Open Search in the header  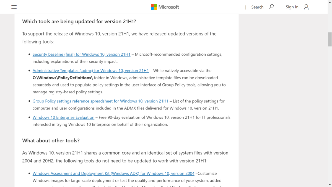[257, 7]
